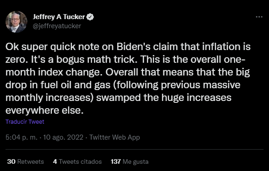Open the three-dot more options menu
The image size is (269, 171).
click(259, 17)
